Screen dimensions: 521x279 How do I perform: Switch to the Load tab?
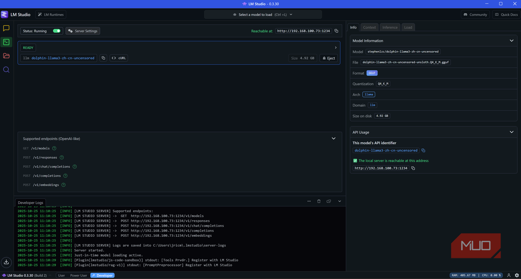[408, 27]
